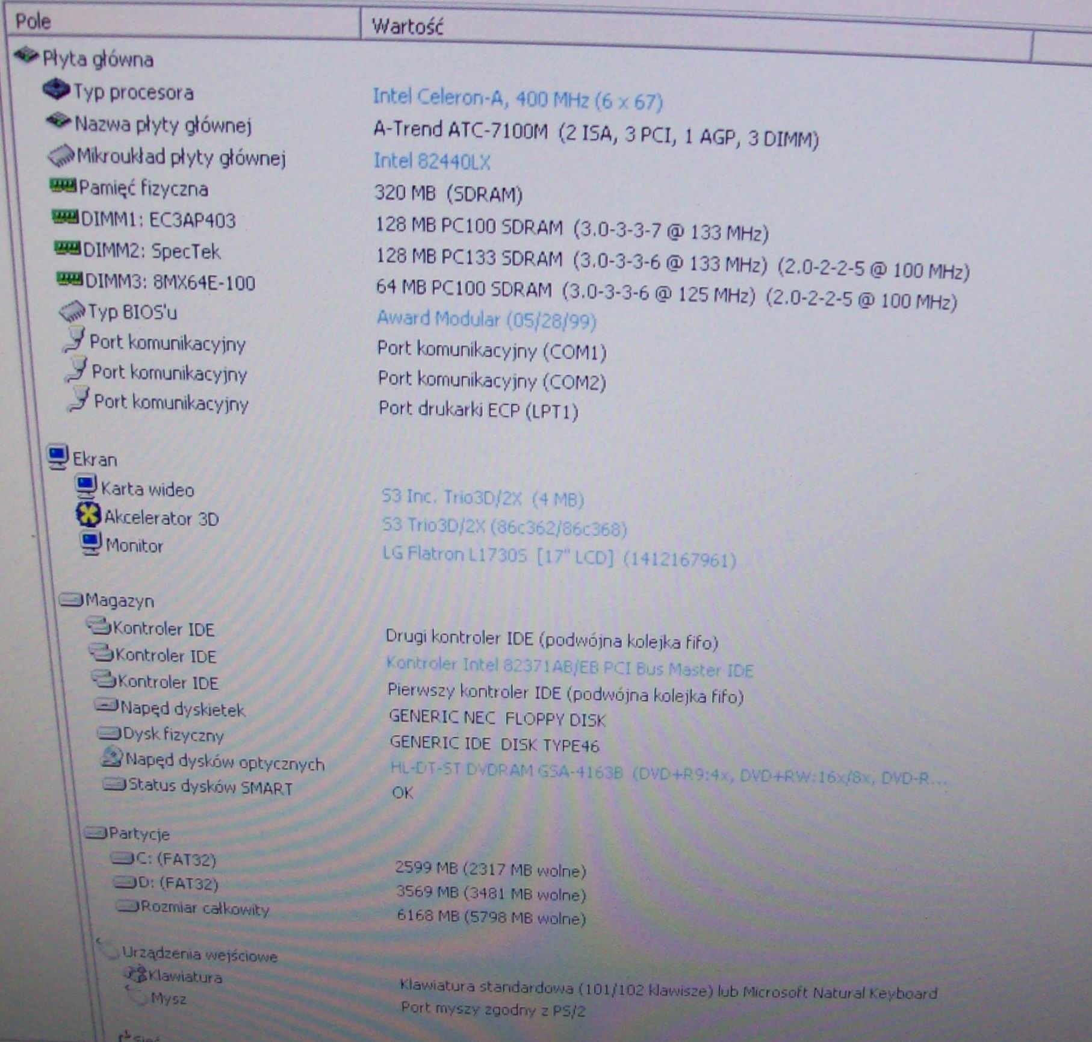1092x1042 pixels.
Task: Click the port icon beside LPT1 row
Action: coord(79,399)
